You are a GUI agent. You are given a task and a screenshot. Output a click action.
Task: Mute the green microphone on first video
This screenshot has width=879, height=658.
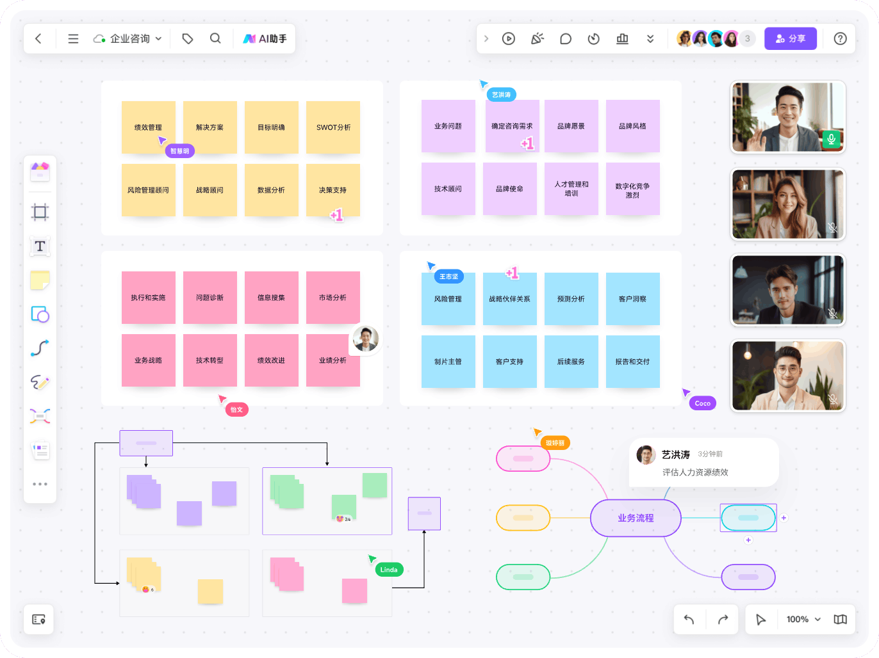831,139
